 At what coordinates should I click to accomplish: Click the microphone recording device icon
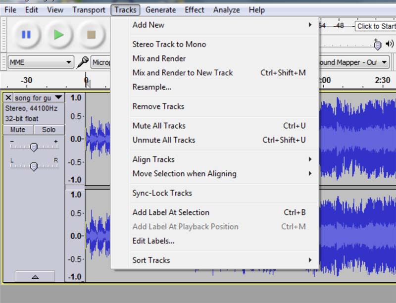coord(83,62)
